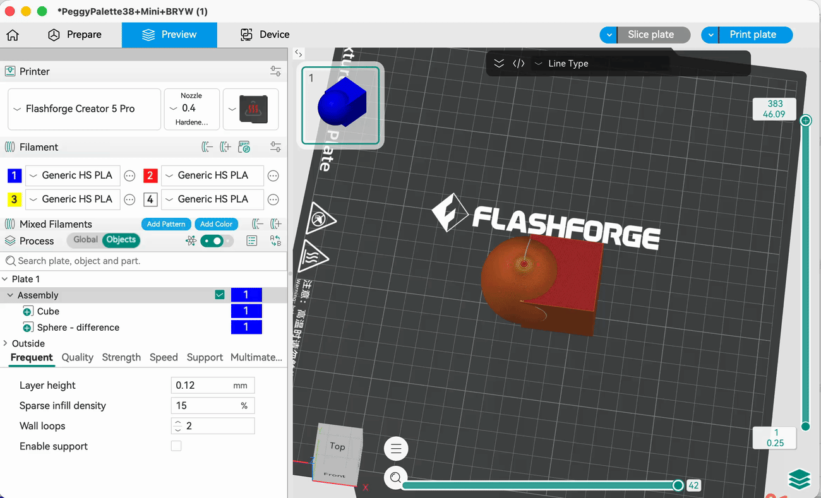Open the build plate type dropdown
Viewport: 821px width, 498px height.
(250, 109)
